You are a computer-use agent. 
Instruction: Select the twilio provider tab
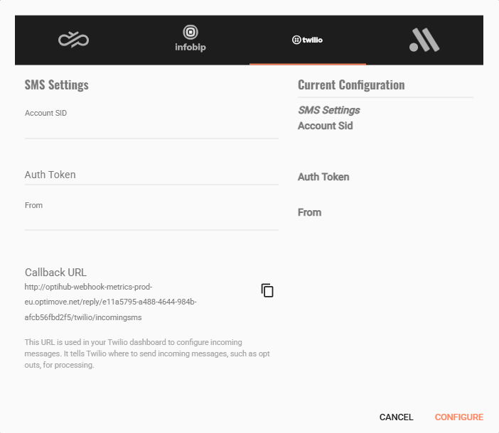coord(307,40)
